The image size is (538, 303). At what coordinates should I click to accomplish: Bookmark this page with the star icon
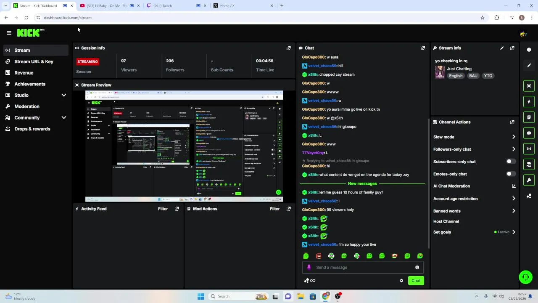[x=483, y=18]
